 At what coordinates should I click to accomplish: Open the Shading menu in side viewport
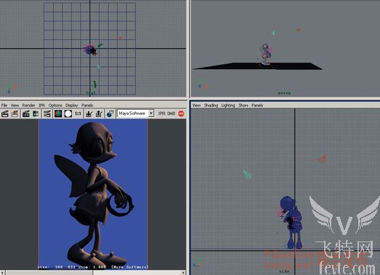(x=211, y=105)
